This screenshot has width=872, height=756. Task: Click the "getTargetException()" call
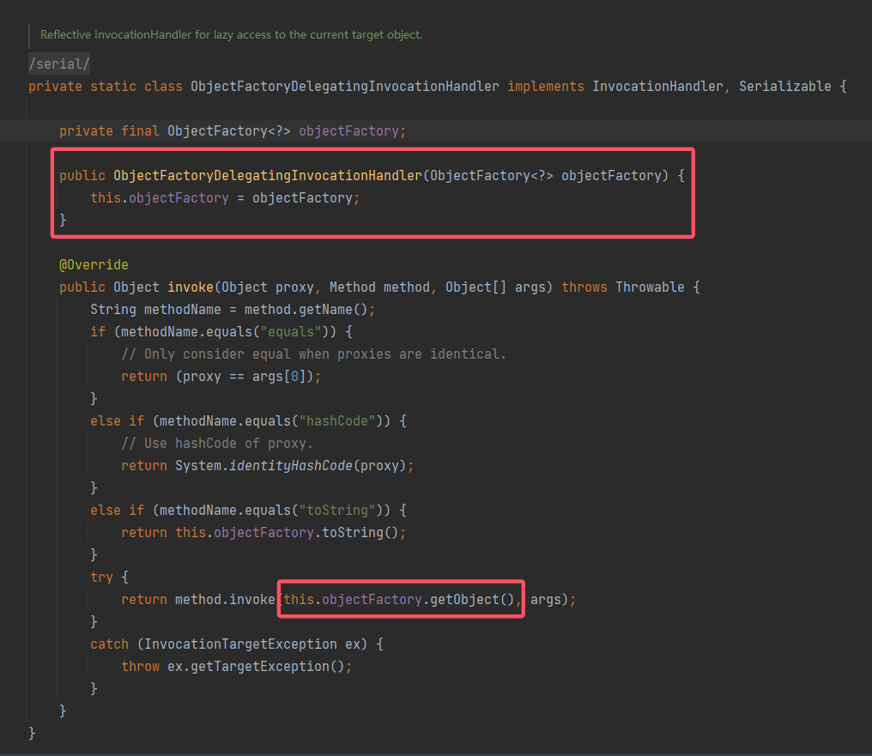268,667
